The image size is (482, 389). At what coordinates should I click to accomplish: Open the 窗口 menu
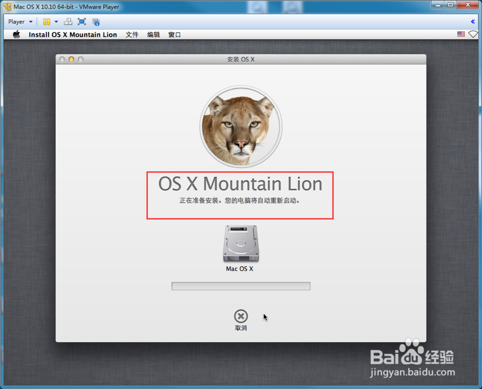[x=174, y=35]
